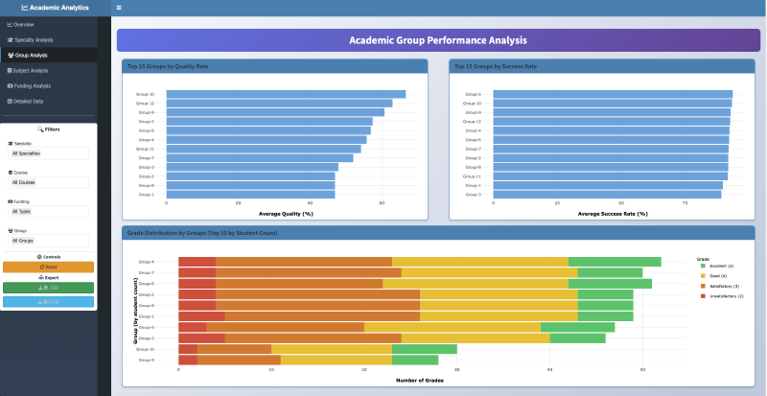
Task: Click the Group-7 label in the grade distribution chart
Action: 147,272
